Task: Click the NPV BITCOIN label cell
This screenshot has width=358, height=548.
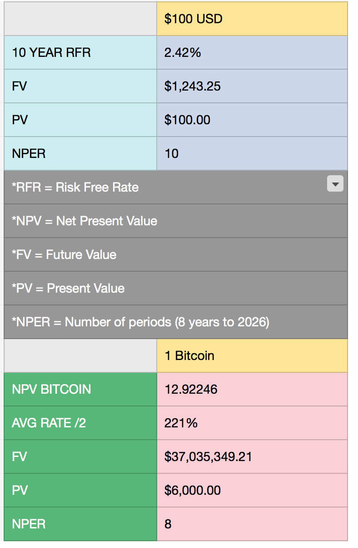Action: [80, 389]
